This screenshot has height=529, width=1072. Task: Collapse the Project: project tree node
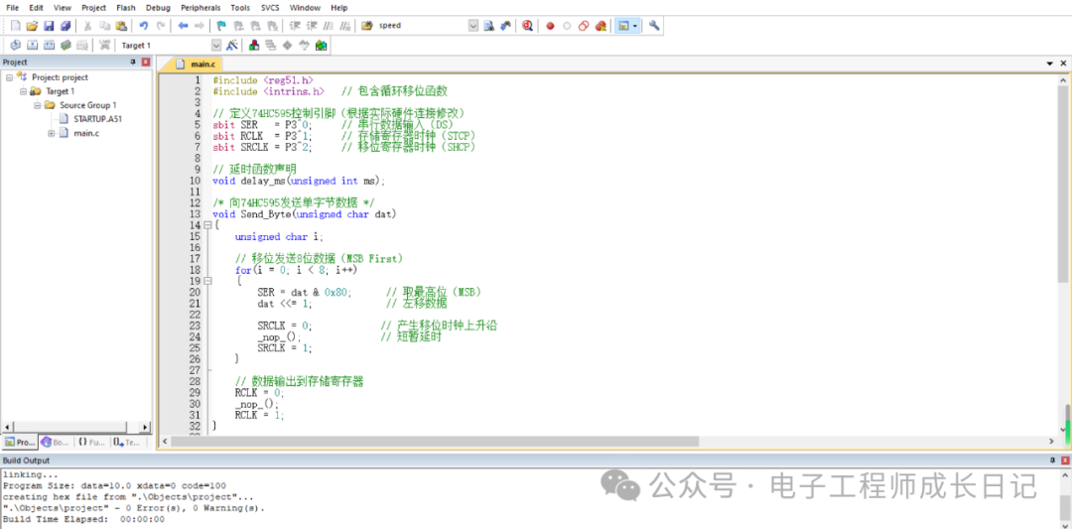pos(10,77)
